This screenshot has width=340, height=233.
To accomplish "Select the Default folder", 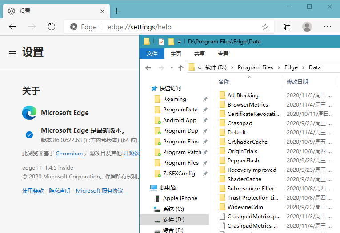I will (x=236, y=133).
